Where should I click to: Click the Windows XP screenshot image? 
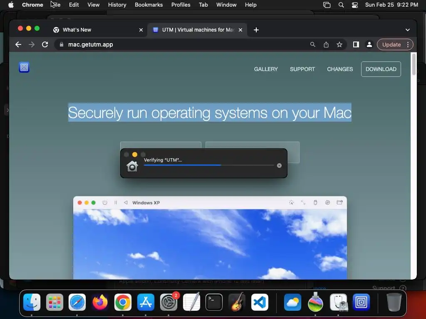coord(210,238)
